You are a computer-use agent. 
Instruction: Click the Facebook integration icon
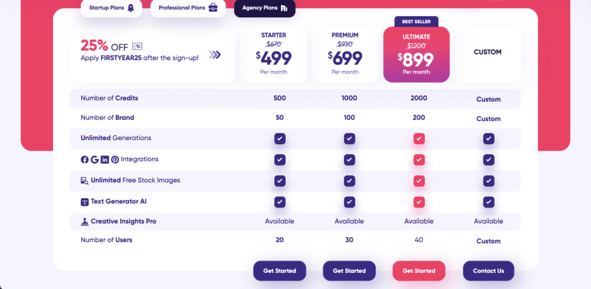tap(84, 160)
